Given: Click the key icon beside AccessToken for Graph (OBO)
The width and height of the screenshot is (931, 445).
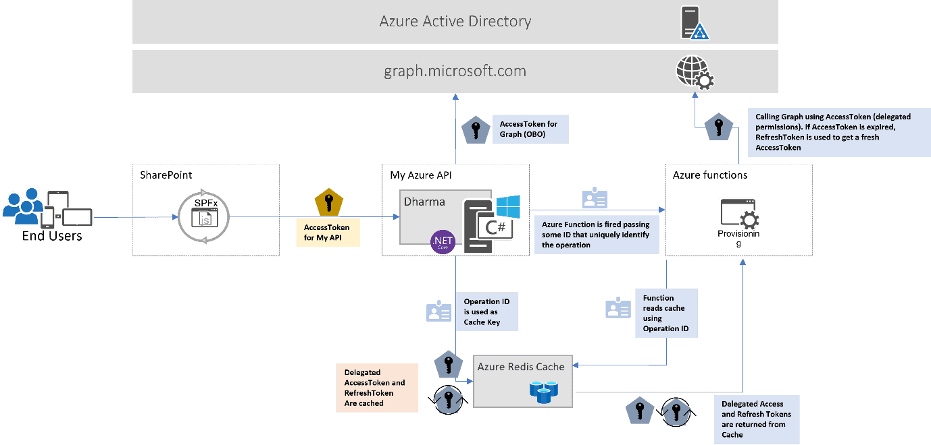Looking at the screenshot, I should tap(476, 130).
